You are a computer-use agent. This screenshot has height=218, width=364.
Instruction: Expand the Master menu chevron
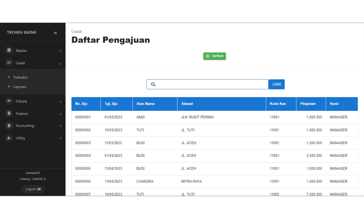(60, 51)
